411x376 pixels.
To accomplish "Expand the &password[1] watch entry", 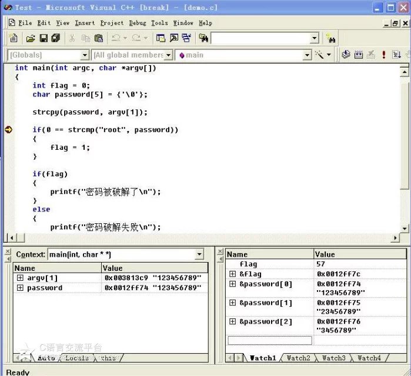I will point(232,303).
